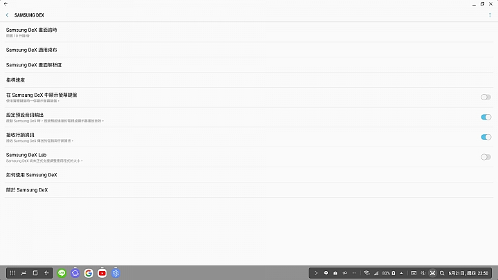Open the Samsung DeX screen resolution setting
This screenshot has width=498, height=280.
249,65
